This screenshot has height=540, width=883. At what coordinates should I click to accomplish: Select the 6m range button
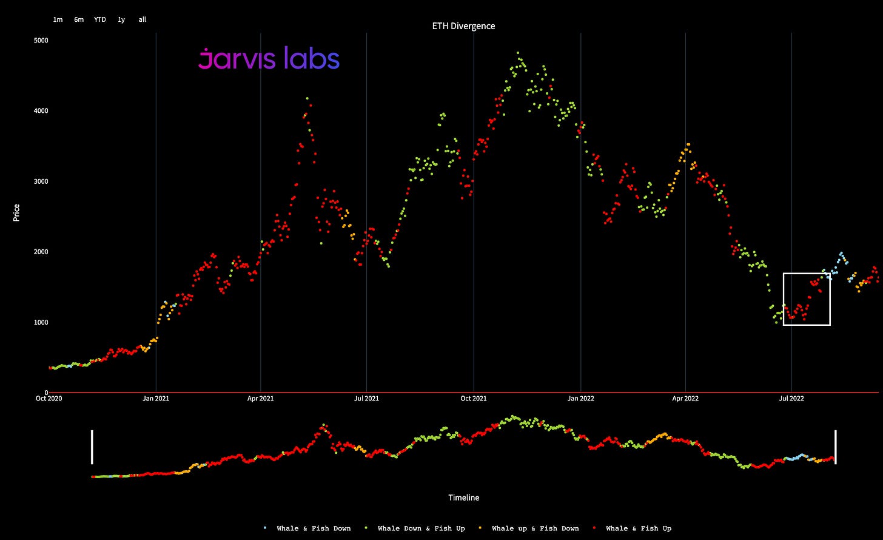[79, 19]
